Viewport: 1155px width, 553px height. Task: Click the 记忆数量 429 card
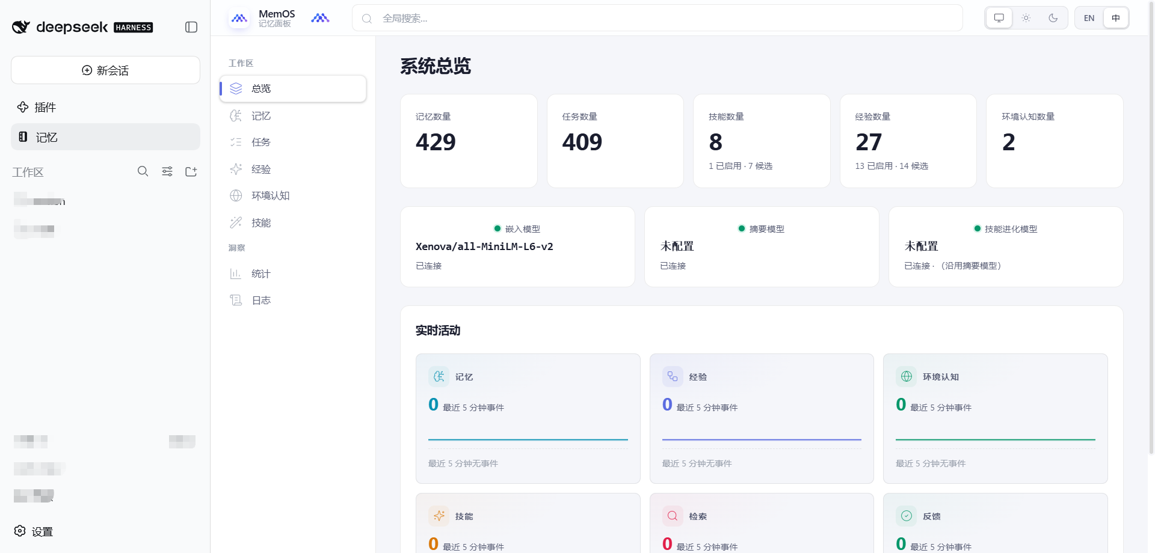469,141
